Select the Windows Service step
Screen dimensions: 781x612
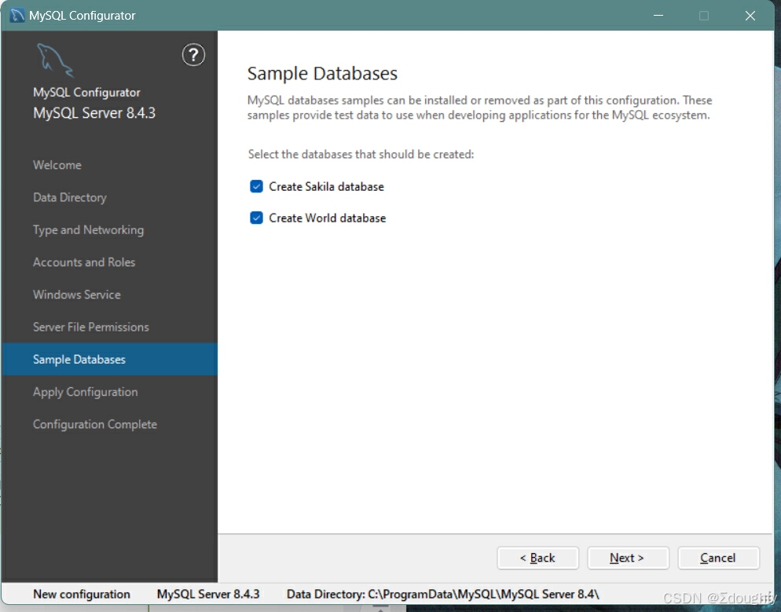point(77,295)
